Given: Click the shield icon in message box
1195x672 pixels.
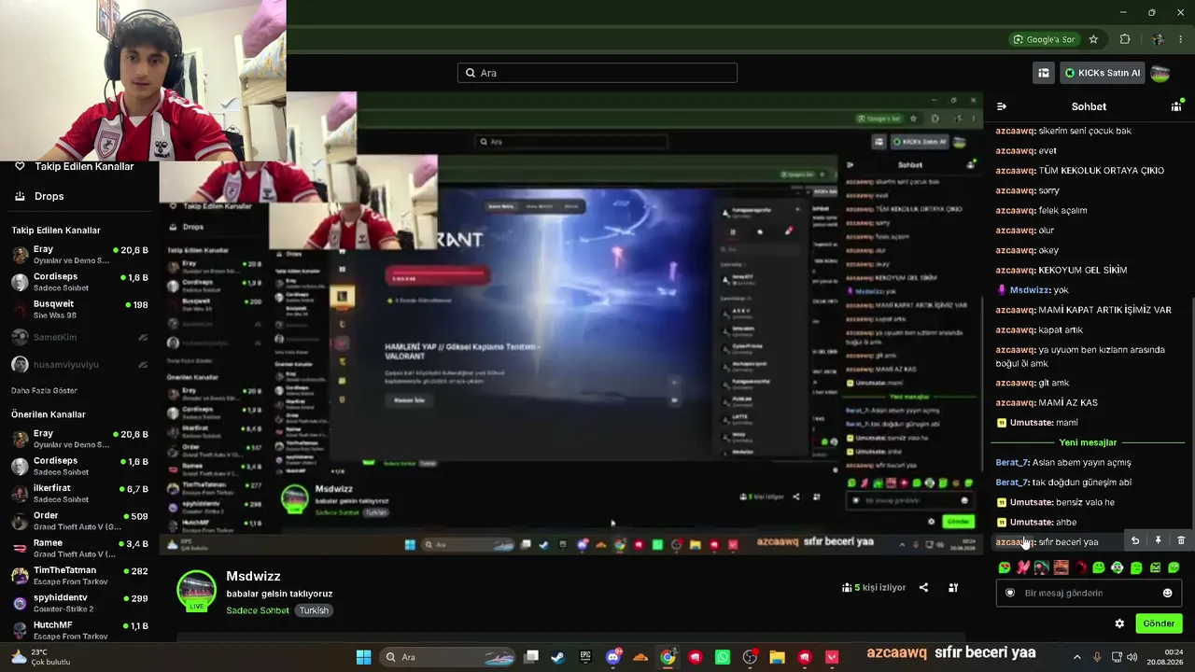Looking at the screenshot, I should click(x=1010, y=593).
